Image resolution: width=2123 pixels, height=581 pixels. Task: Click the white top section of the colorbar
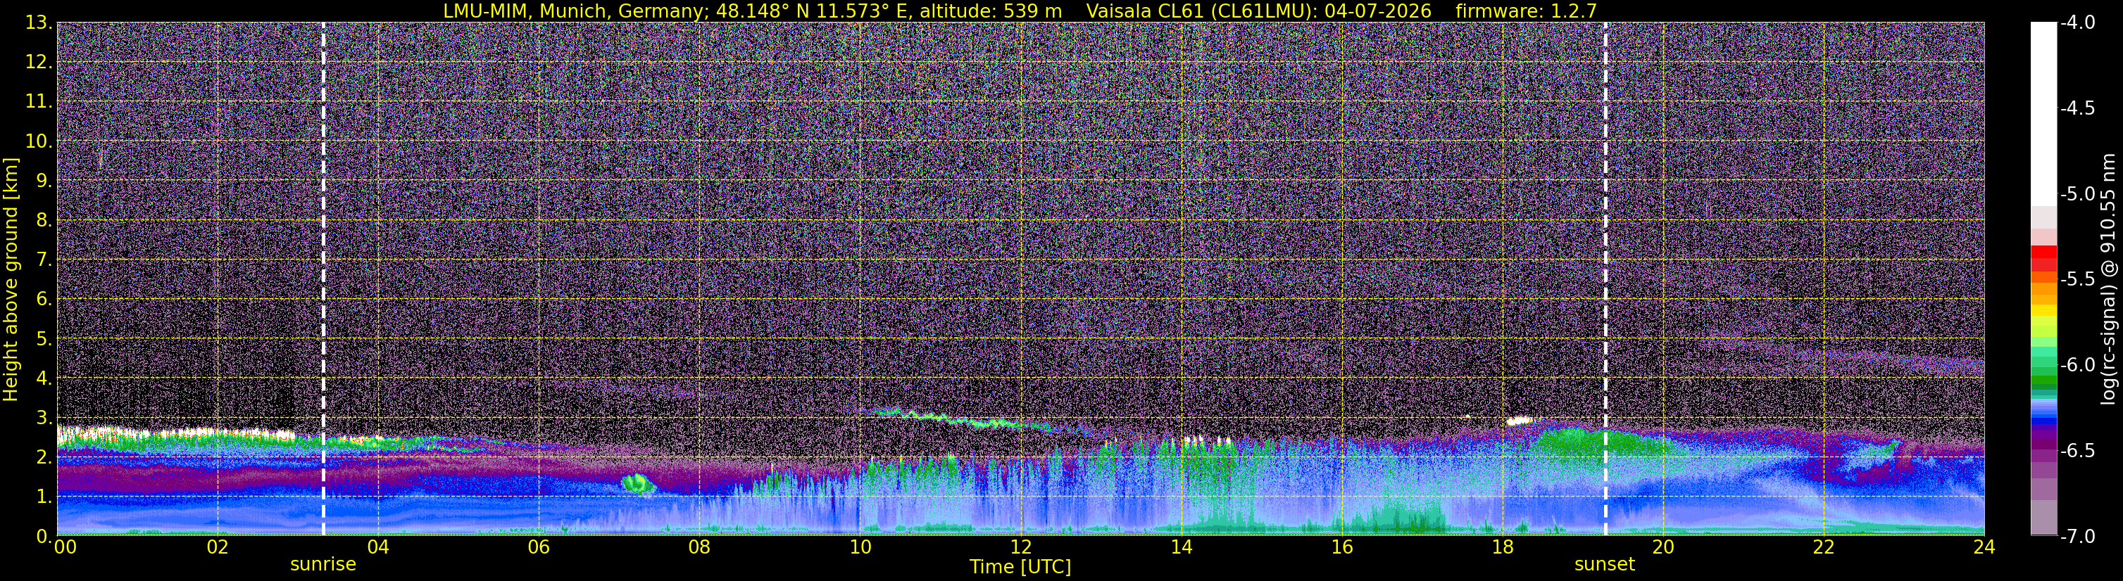click(2043, 113)
